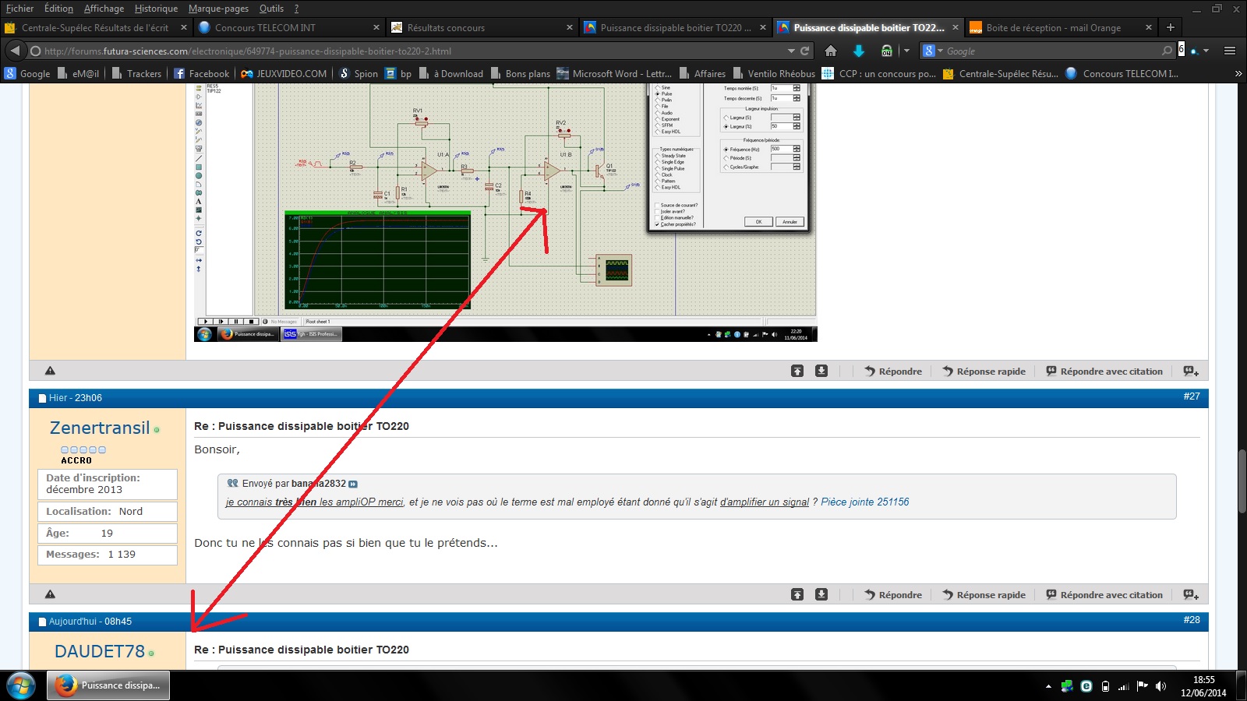Open the ESET antivirus tray icon
The height and width of the screenshot is (701, 1247).
tap(1086, 686)
